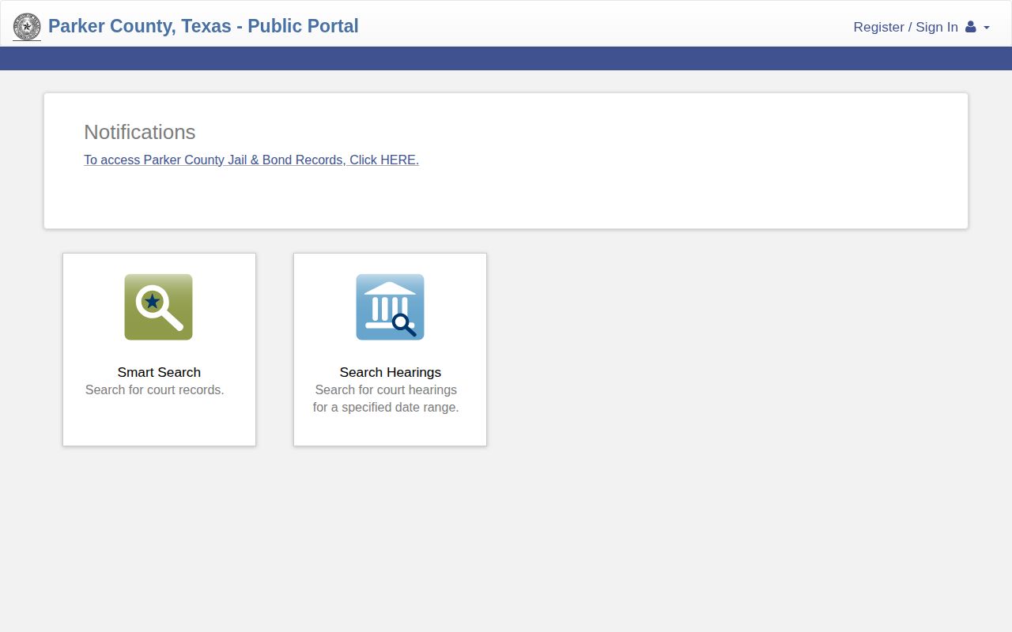Click the Notifications heading
The height and width of the screenshot is (632, 1012).
pyautogui.click(x=140, y=132)
